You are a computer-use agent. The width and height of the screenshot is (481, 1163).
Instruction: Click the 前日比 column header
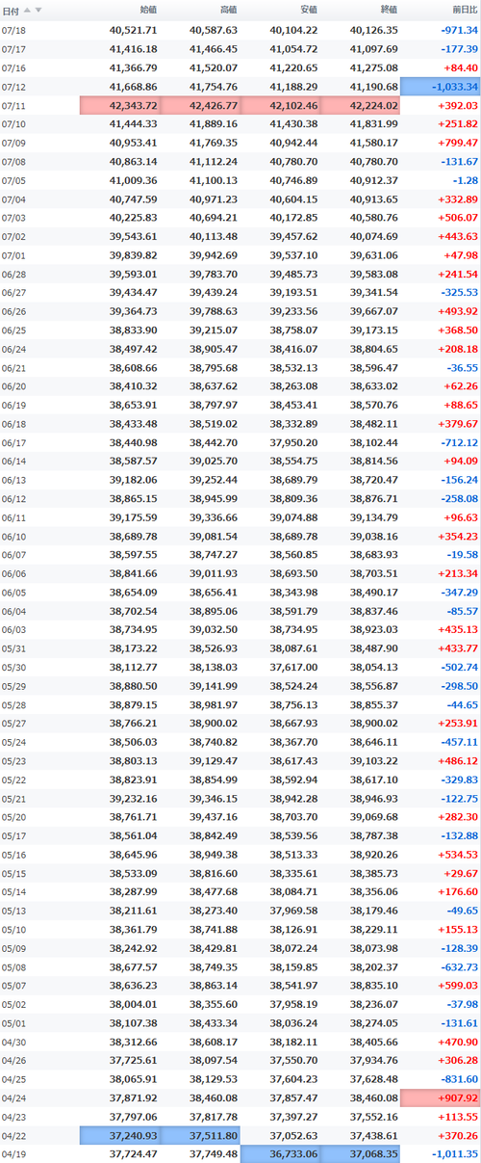click(464, 10)
